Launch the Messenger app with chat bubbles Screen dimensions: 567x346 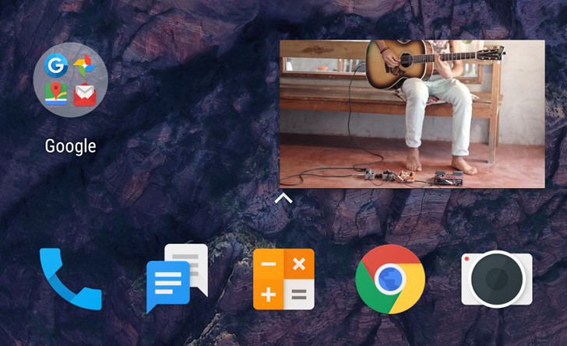tap(177, 278)
